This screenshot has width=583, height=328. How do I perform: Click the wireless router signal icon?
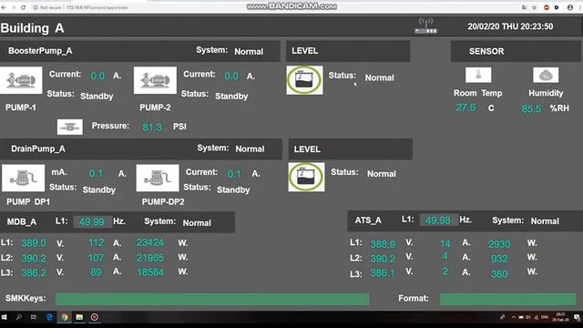(425, 26)
